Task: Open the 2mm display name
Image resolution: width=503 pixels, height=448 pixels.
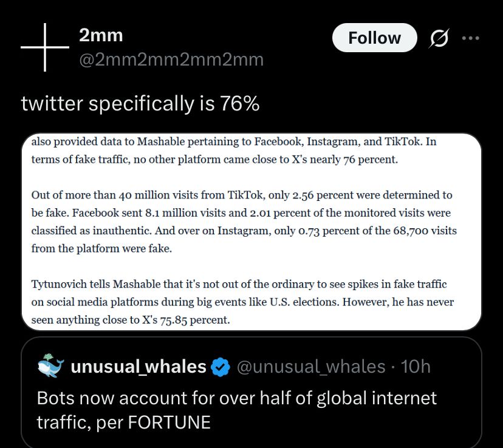Action: (x=101, y=35)
